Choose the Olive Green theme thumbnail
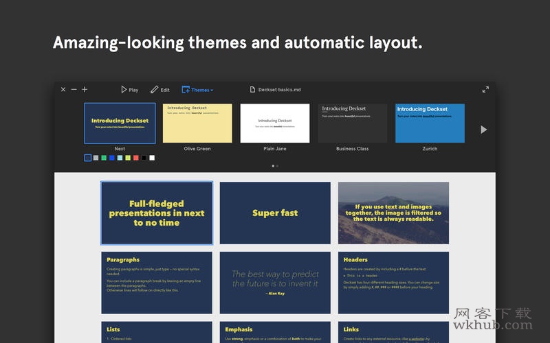Image resolution: width=550 pixels, height=343 pixels. [x=197, y=123]
